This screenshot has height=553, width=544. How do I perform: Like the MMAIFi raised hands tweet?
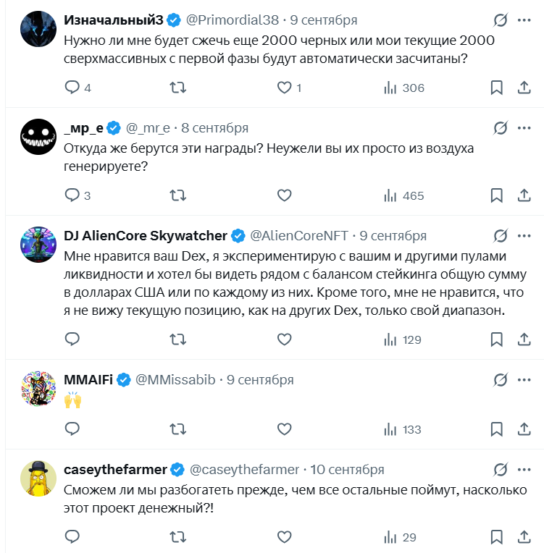click(x=285, y=429)
